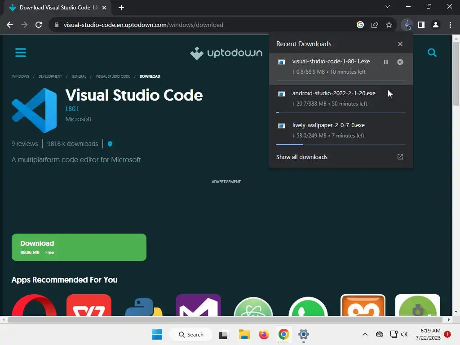Screen dimensions: 460x345
Task: Click the GENERAL breadcrumb link
Action: [79, 76]
